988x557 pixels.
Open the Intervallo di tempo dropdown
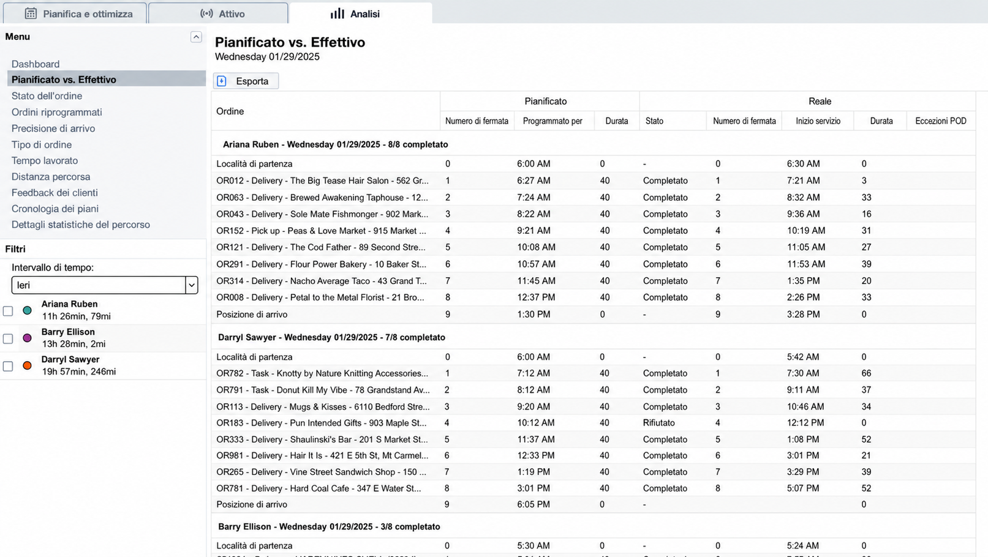pyautogui.click(x=105, y=285)
